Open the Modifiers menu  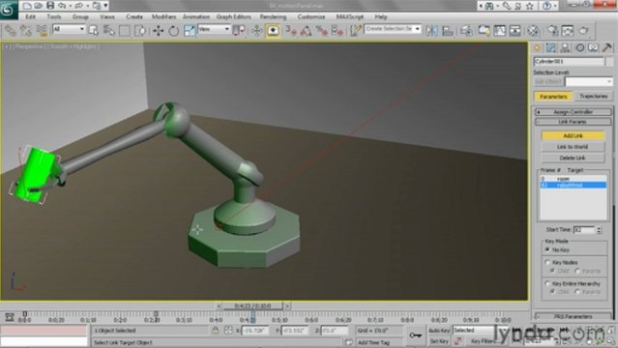click(x=164, y=17)
